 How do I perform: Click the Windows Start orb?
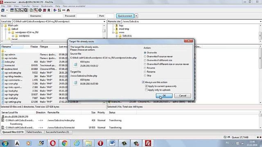pos(5,143)
